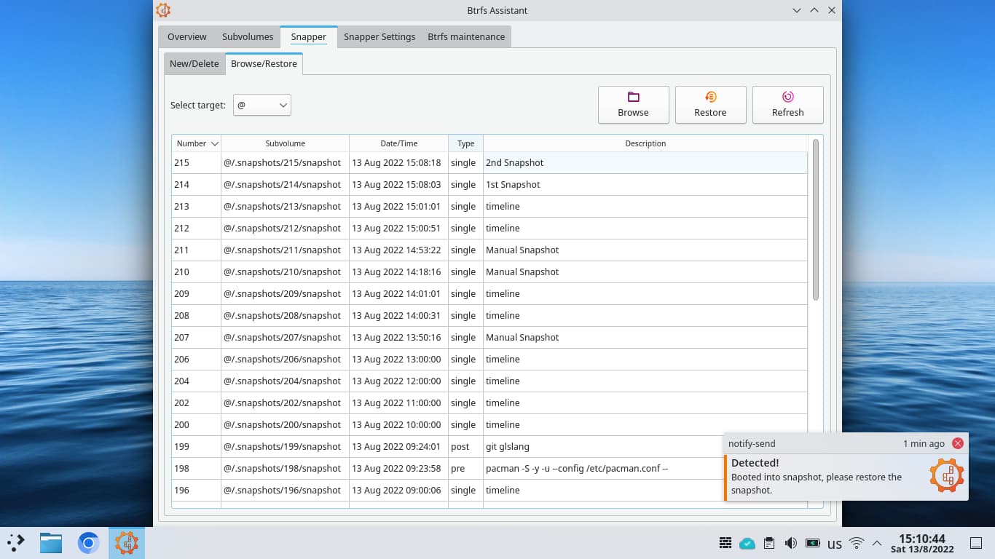Click the cloud sync tray icon
The height and width of the screenshot is (559, 995).
coord(747,543)
